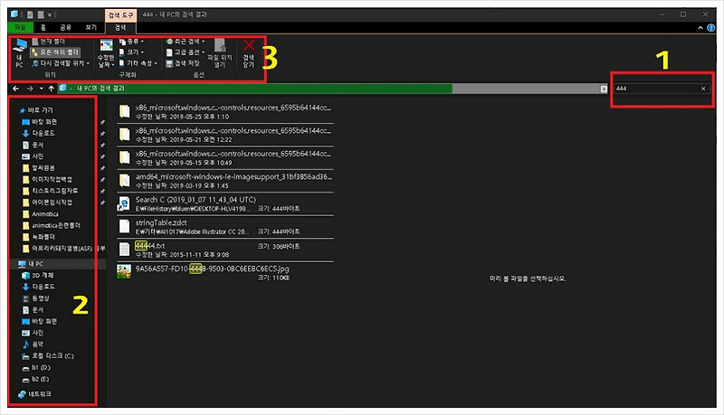The height and width of the screenshot is (415, 724).
Task: Open the 알씨원본 folder in sidebar
Action: click(39, 168)
